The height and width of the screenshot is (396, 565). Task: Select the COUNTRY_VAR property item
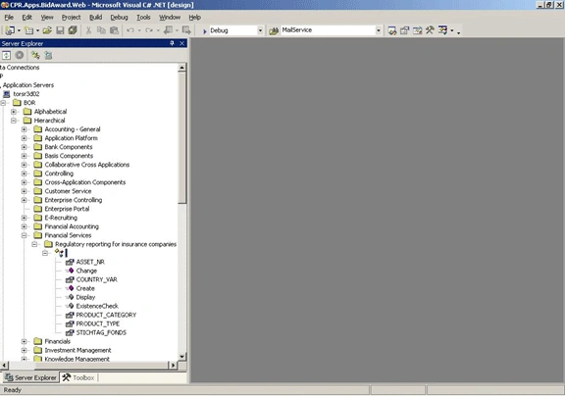(x=96, y=279)
